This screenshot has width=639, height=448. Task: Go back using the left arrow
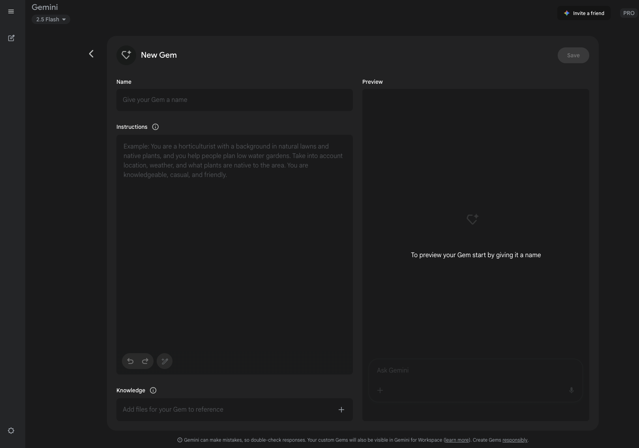click(91, 54)
